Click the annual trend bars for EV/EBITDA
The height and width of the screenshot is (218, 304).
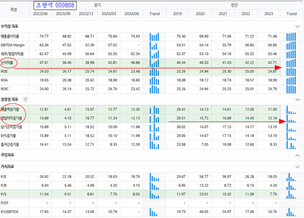[291, 211]
